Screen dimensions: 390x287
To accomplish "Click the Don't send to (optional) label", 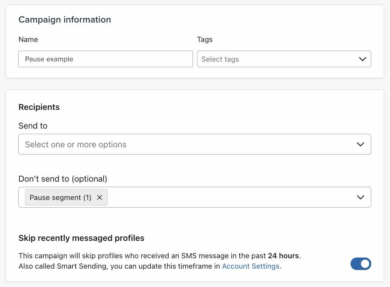I will [63, 179].
